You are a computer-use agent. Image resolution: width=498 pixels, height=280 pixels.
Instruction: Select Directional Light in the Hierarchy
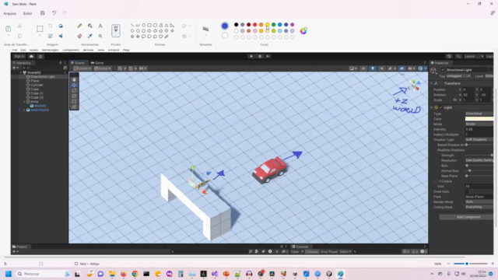point(43,77)
